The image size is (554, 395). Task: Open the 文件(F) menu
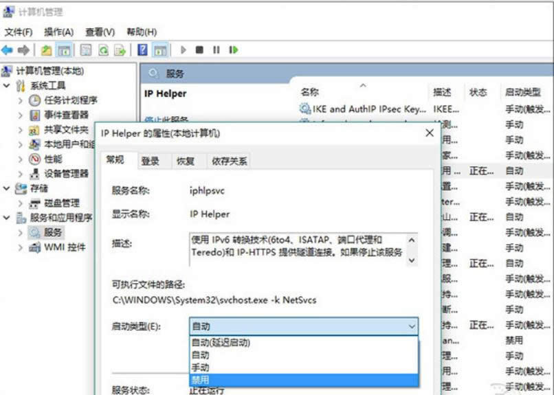[19, 32]
